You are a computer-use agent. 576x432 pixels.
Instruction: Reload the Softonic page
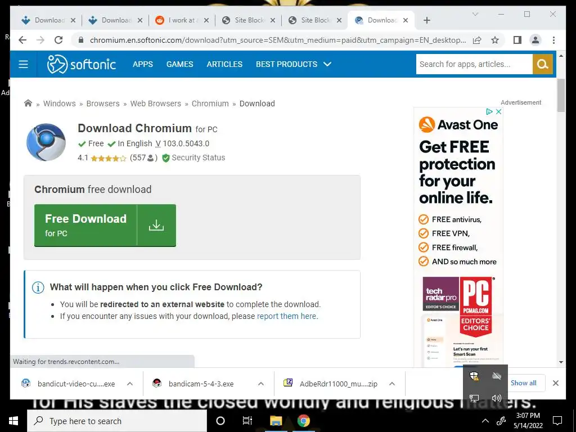tap(58, 40)
